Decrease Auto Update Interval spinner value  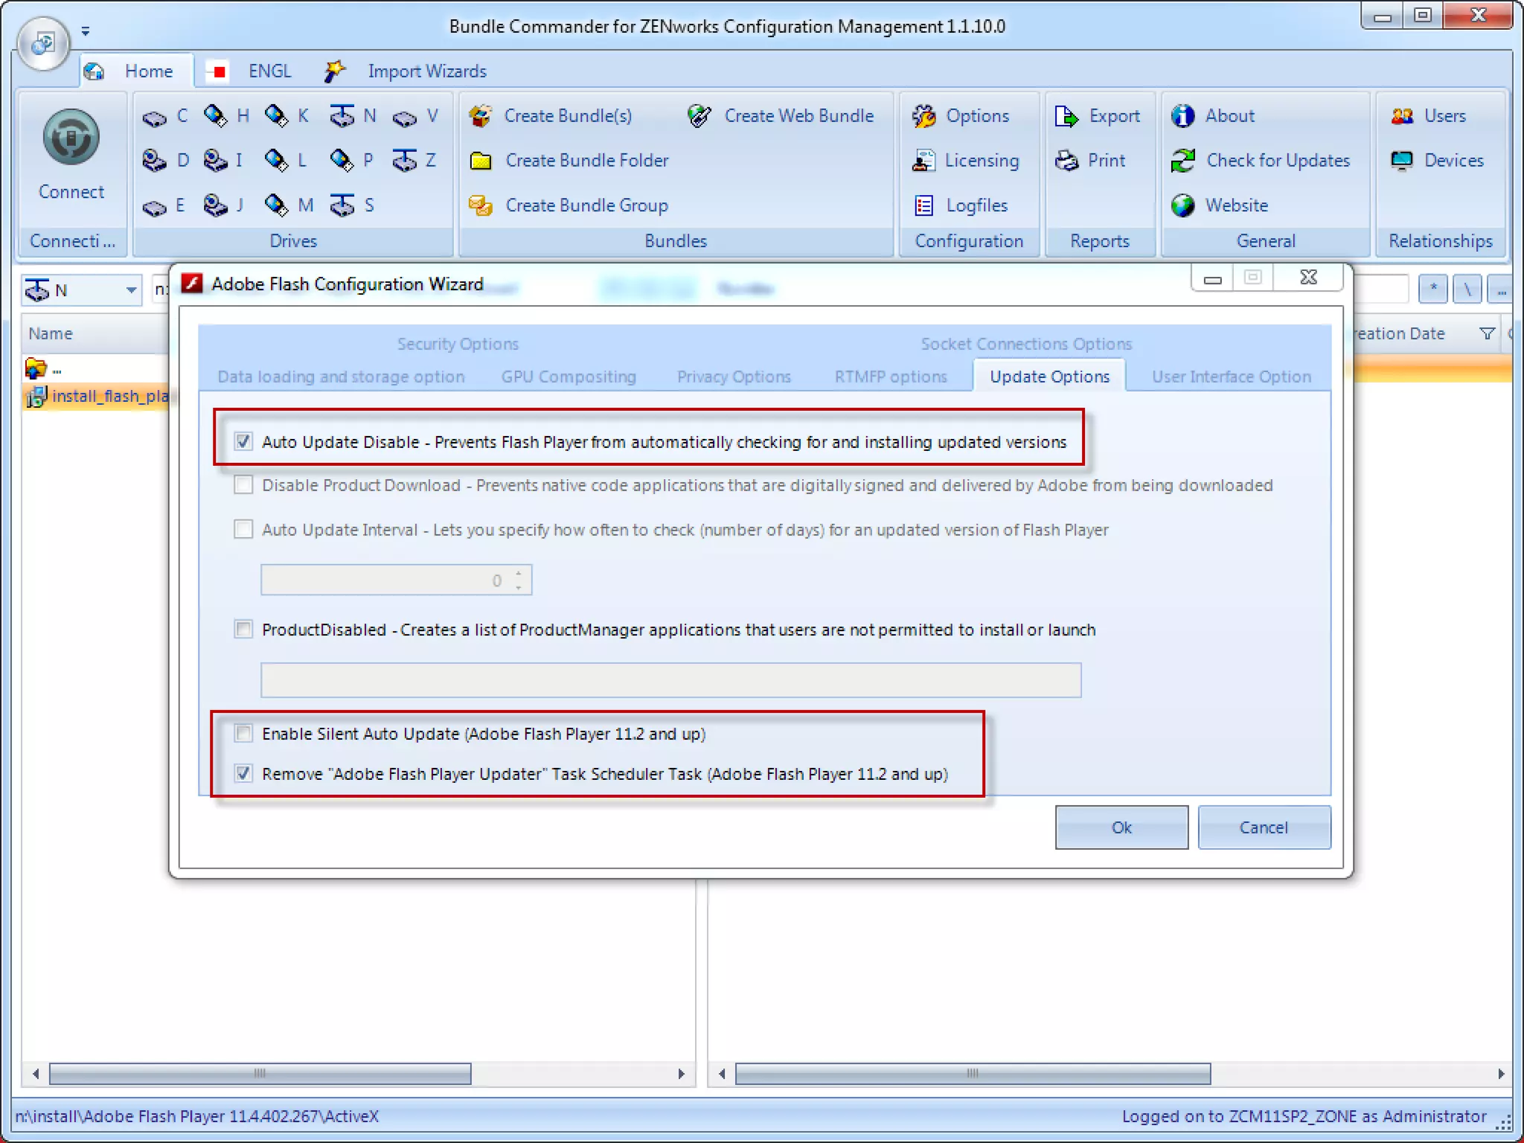coord(519,587)
